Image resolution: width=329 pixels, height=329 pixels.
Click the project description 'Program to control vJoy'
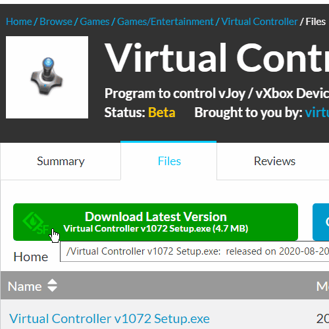point(216,93)
